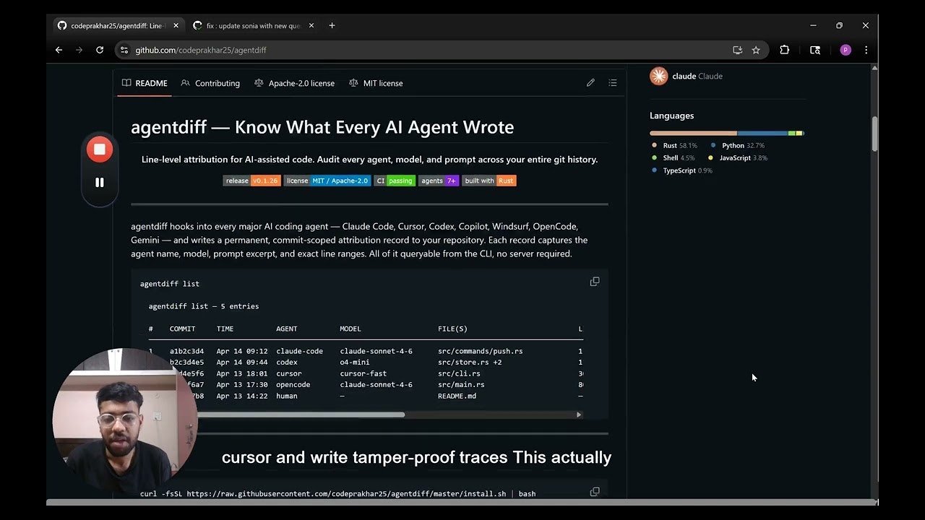Open the side panel icon in toolbar
925x520 pixels.
coord(815,50)
